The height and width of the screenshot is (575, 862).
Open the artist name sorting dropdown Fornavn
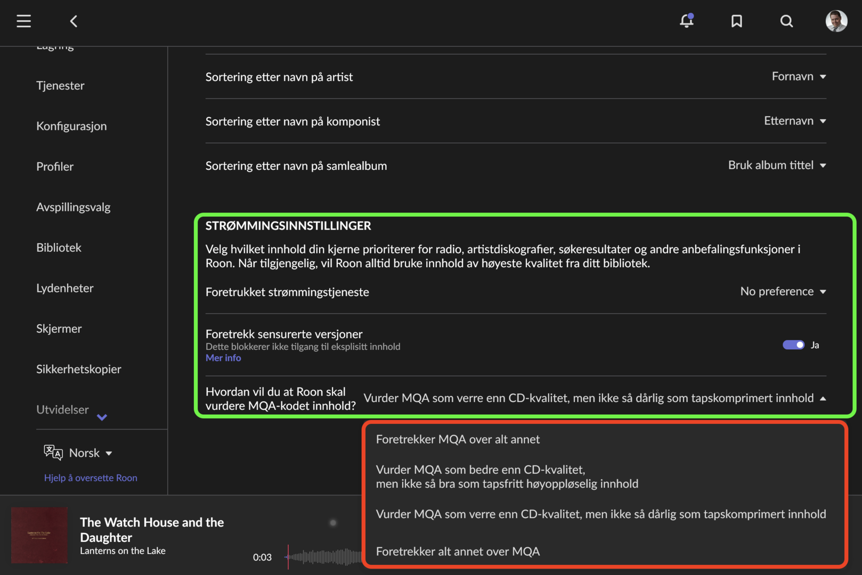coord(799,77)
